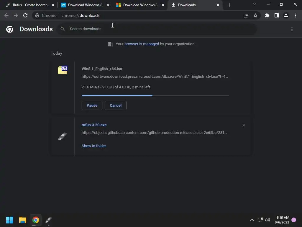
Task: Open Rufus from the taskbar
Action: (49, 220)
